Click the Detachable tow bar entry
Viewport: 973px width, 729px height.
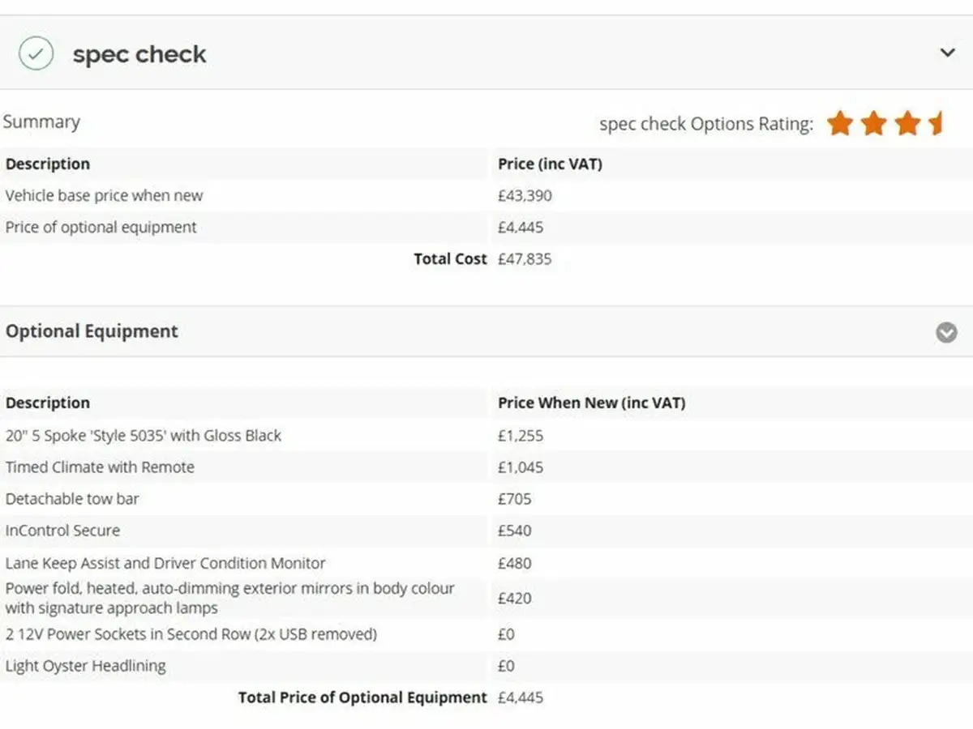click(x=72, y=499)
